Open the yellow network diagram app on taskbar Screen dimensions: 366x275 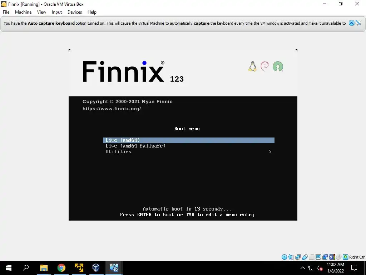point(79,268)
